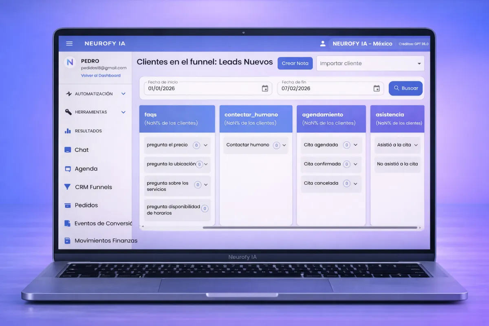The image size is (489, 326).
Task: Click the Créditos GPT text in header
Action: [413, 44]
